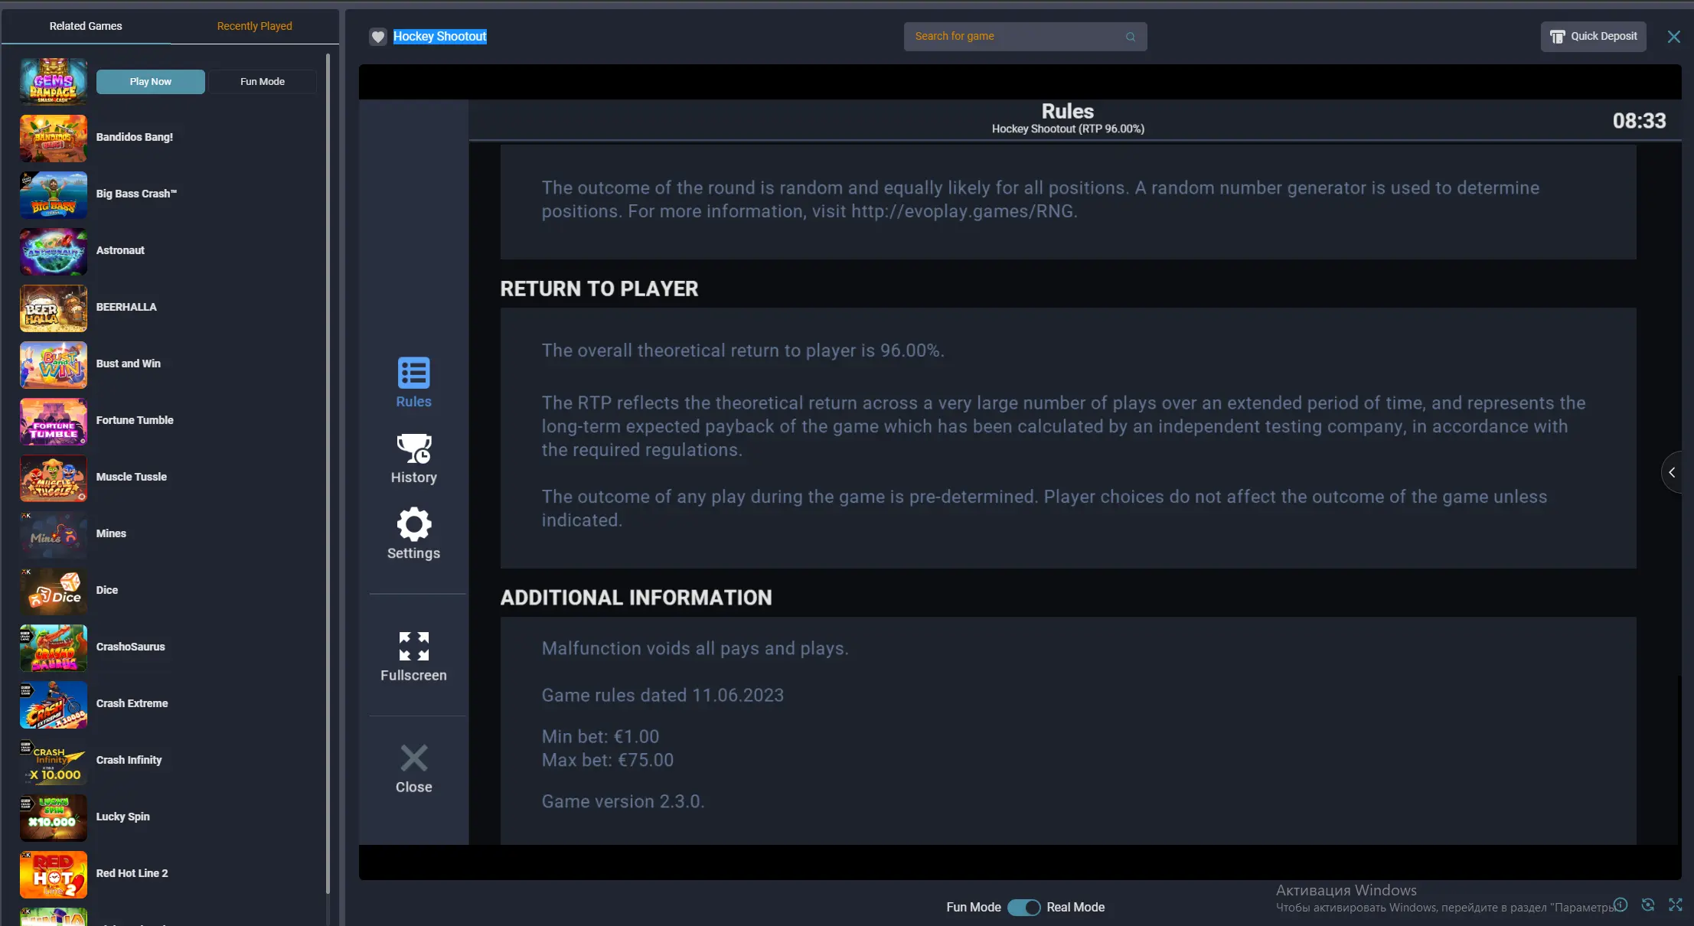Open the Rules panel icon
Viewport: 1694px width, 926px height.
pyautogui.click(x=413, y=373)
